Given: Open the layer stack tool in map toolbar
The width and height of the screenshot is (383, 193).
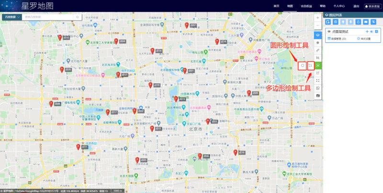Looking at the screenshot, I should (317, 35).
